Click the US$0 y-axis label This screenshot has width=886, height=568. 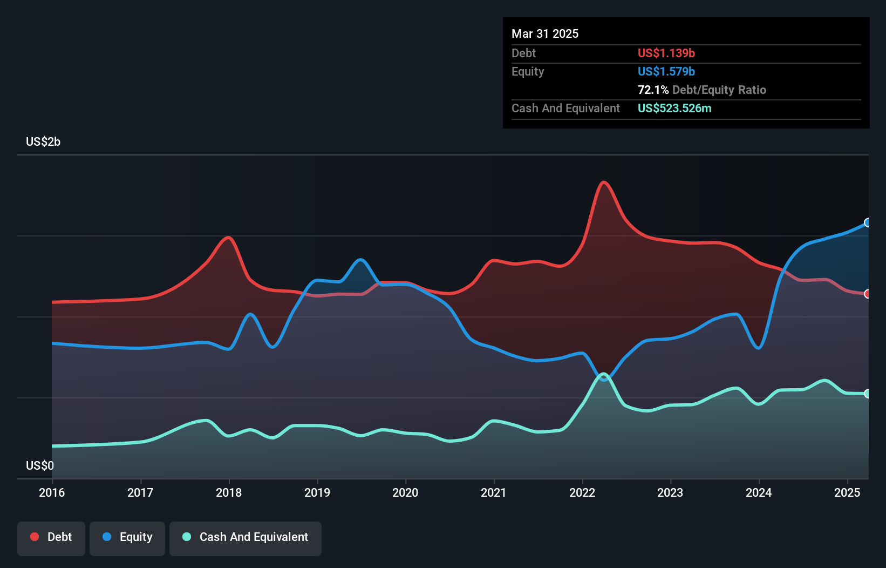click(x=40, y=465)
